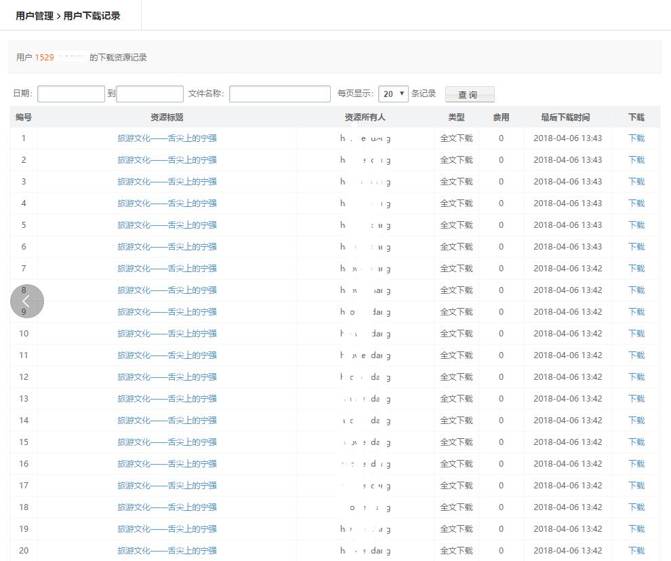This screenshot has height=561, width=671.
Task: Open the per-page records dropdown showing 20
Action: coord(393,94)
